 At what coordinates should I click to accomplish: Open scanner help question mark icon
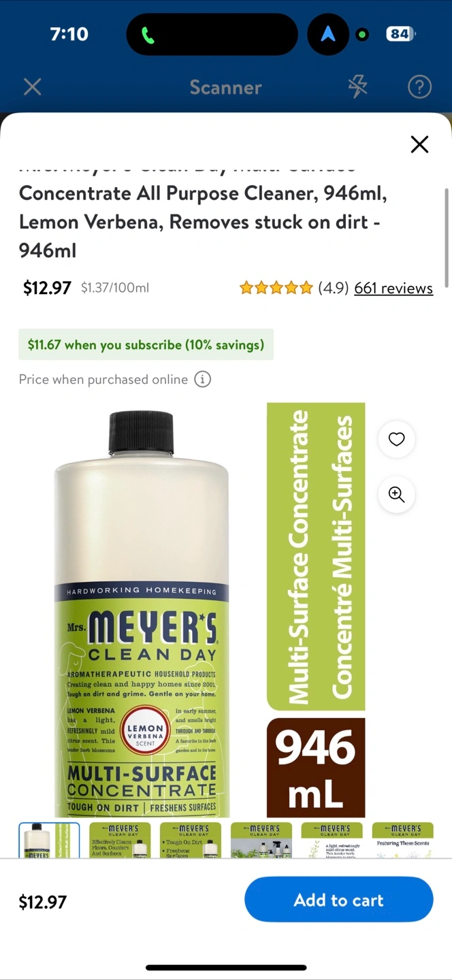(x=419, y=87)
